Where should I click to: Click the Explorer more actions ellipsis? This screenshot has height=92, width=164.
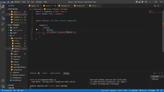[25, 6]
